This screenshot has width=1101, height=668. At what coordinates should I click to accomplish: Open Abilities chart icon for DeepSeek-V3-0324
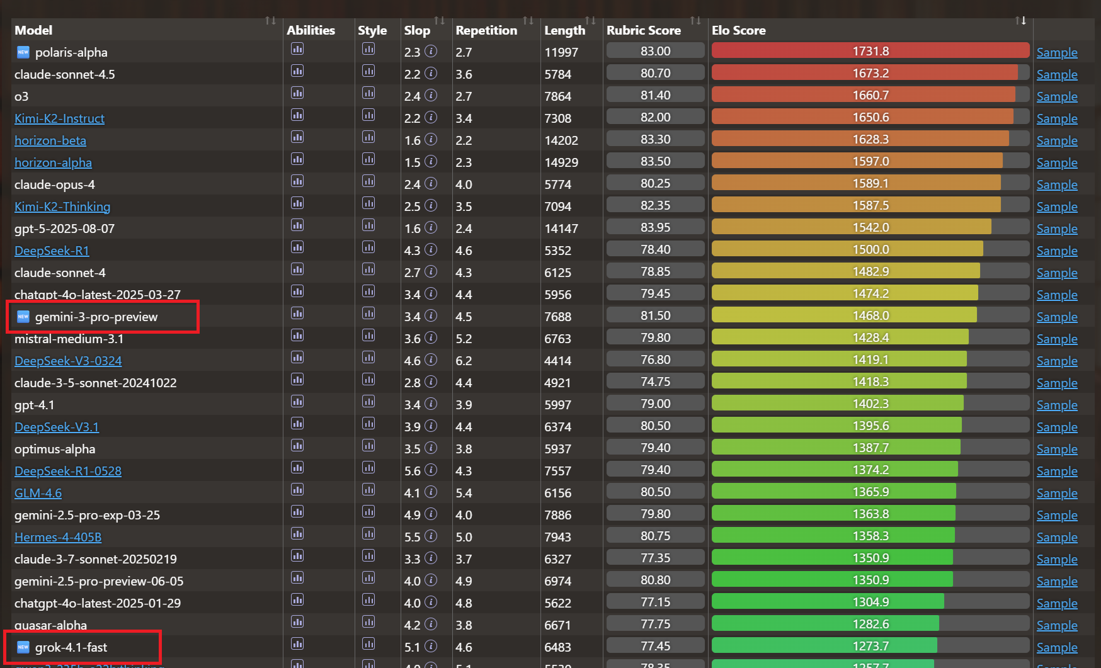pyautogui.click(x=297, y=358)
